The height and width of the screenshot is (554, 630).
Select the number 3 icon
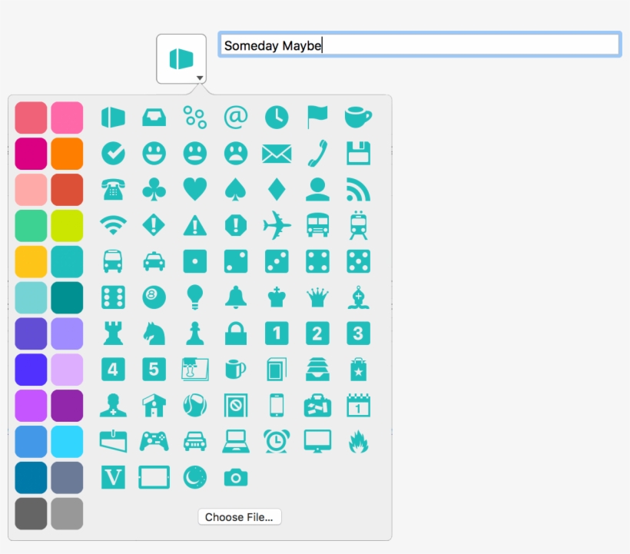tap(358, 333)
